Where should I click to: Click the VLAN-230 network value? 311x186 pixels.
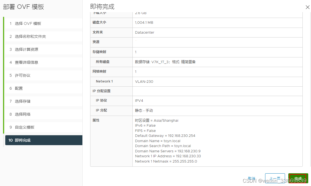[x=144, y=82]
